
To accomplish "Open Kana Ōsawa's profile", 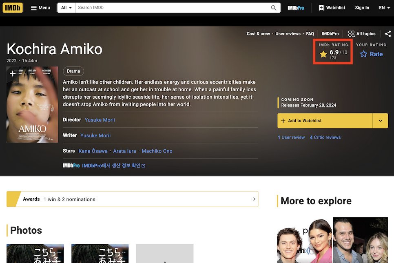I will point(93,151).
